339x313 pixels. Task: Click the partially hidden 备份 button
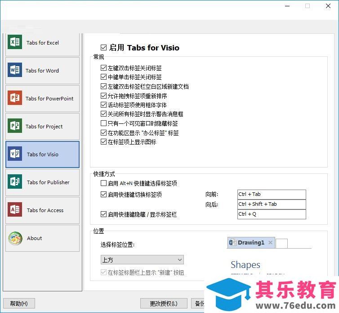coord(198,304)
